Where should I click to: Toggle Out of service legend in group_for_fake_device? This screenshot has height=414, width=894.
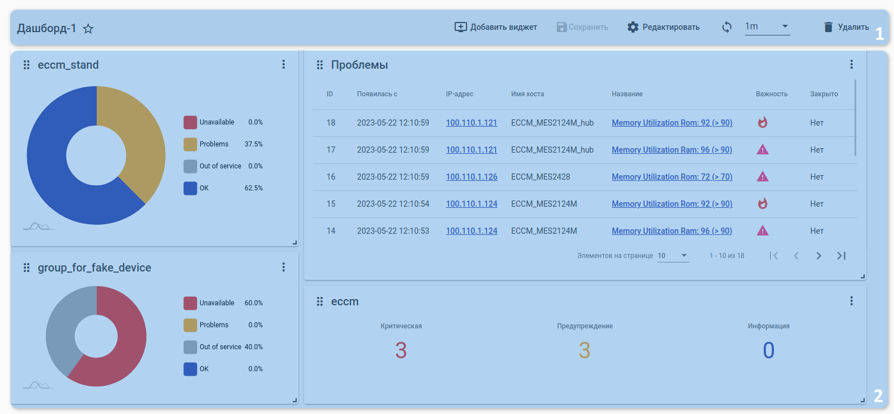(x=220, y=347)
